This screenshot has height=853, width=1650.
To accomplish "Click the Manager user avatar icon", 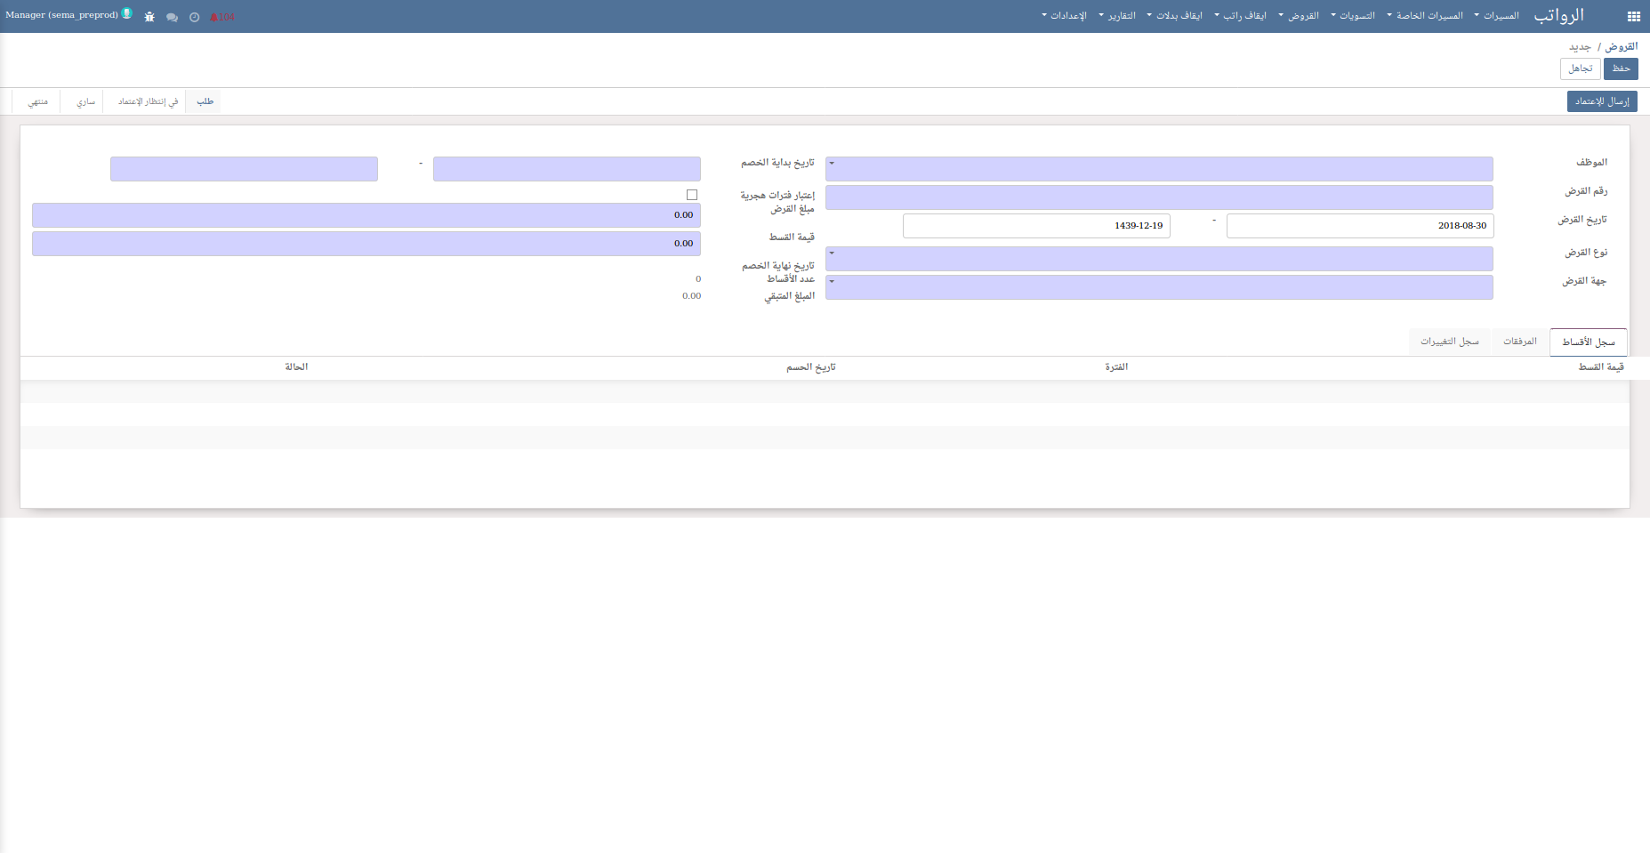I will coord(127,14).
